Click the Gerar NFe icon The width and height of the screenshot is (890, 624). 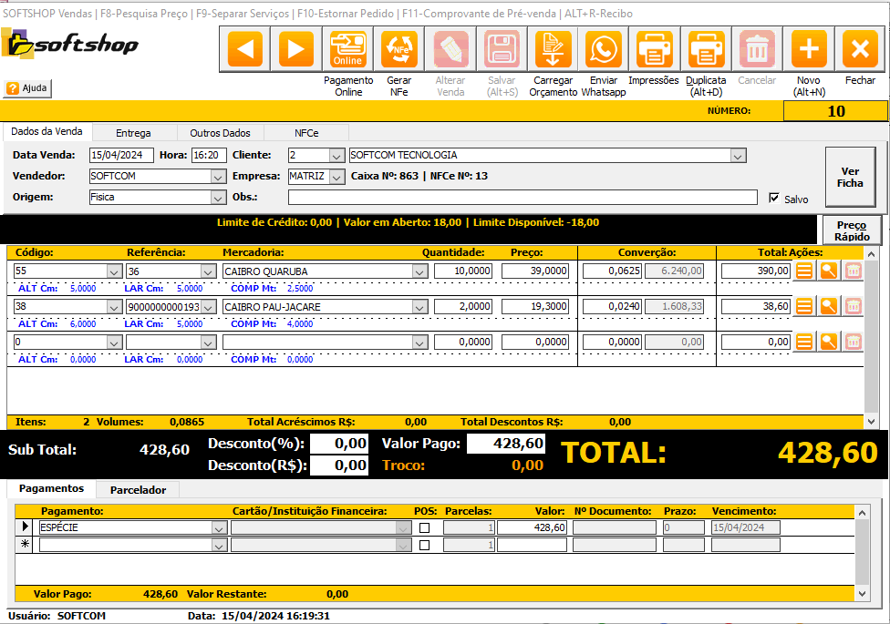(399, 49)
